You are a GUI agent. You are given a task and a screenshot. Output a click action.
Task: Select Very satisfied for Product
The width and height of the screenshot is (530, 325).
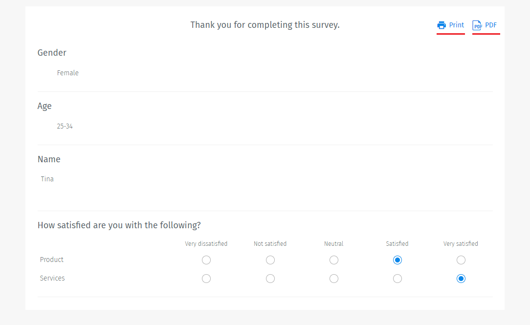tap(461, 260)
